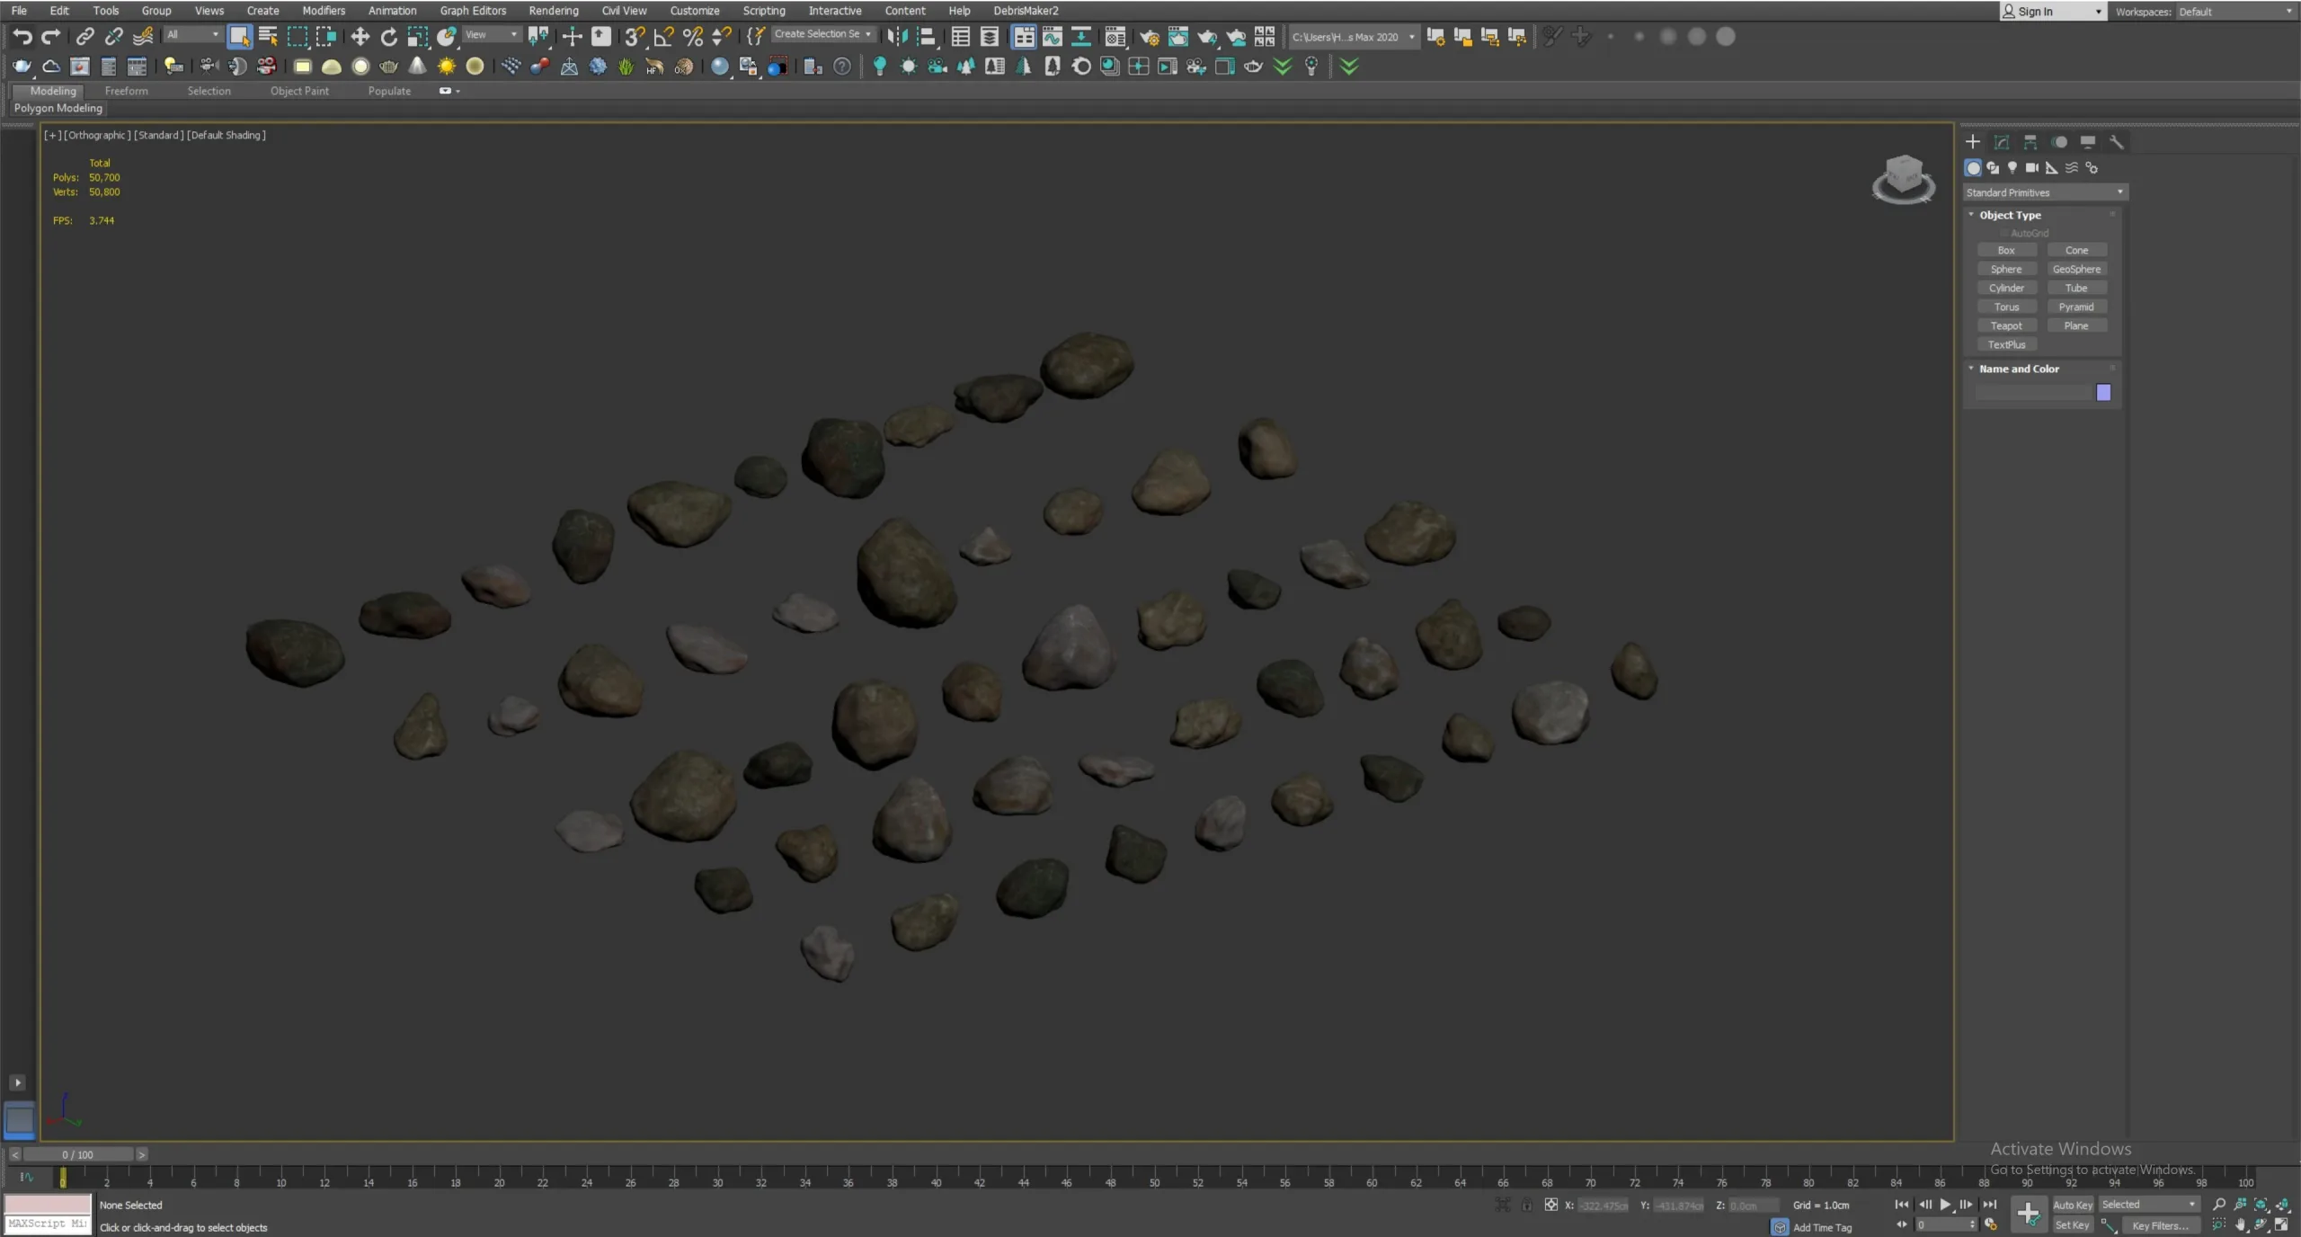Select the Zoom Extents icon
The image size is (2301, 1237).
click(2260, 1205)
